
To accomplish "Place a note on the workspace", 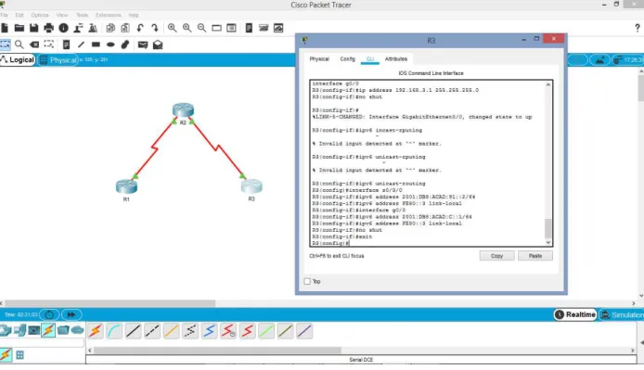I will pyautogui.click(x=66, y=45).
